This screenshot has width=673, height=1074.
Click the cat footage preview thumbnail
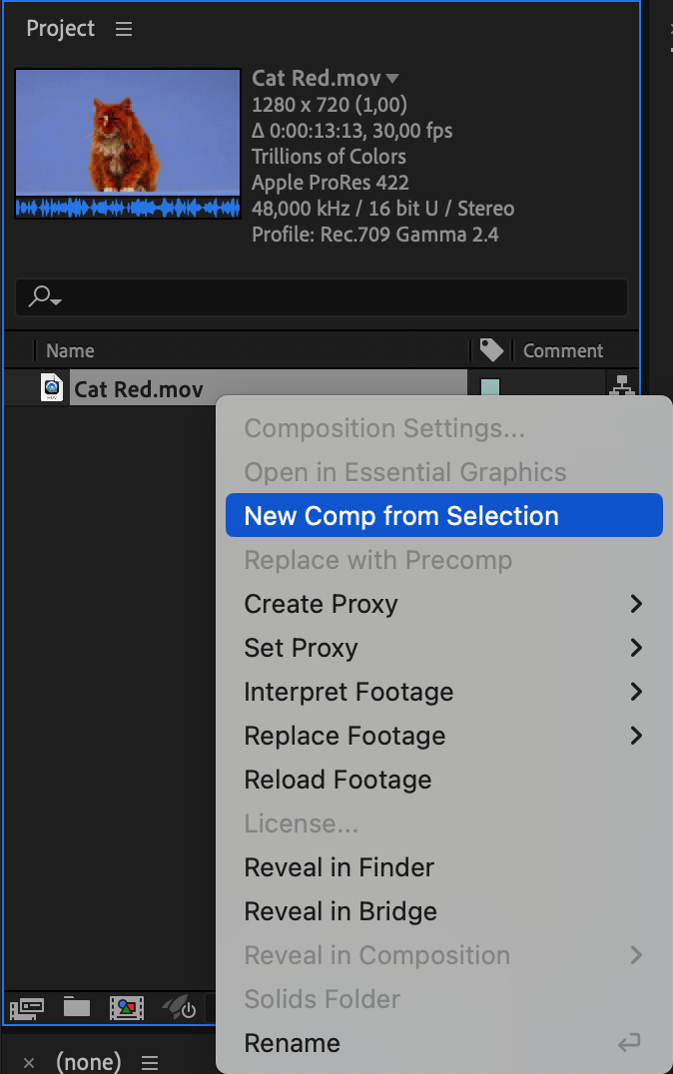[128, 133]
